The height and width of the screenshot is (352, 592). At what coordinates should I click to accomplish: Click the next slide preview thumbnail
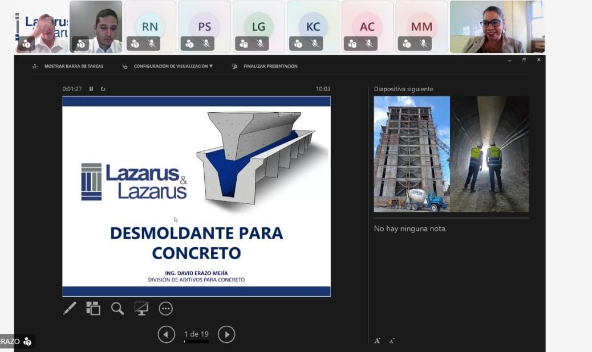451,154
